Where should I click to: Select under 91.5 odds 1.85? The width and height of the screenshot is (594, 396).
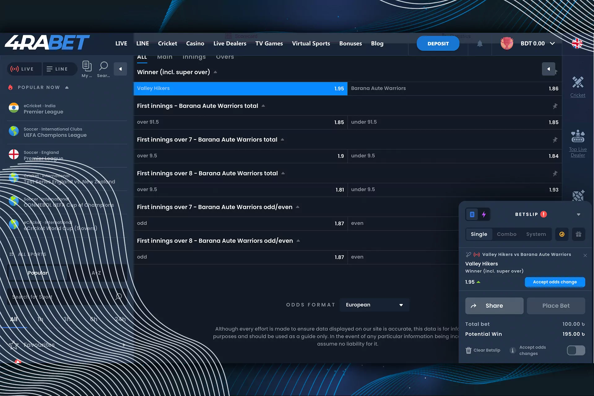click(x=455, y=122)
